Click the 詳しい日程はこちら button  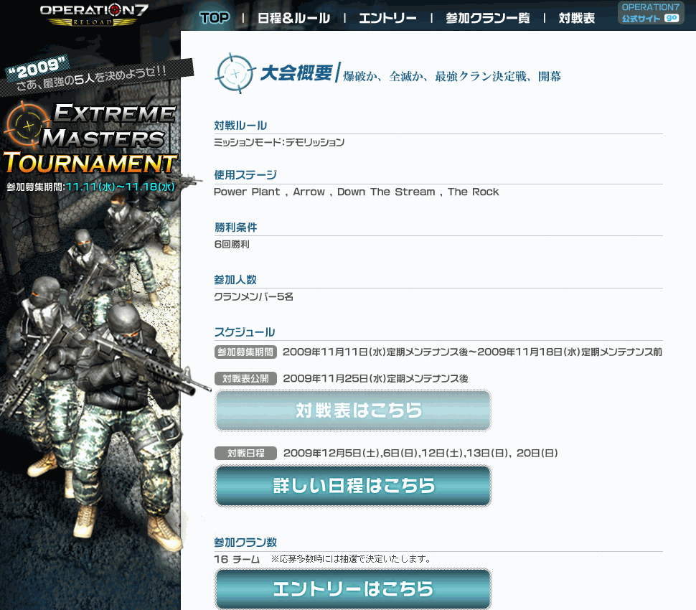[x=353, y=485]
